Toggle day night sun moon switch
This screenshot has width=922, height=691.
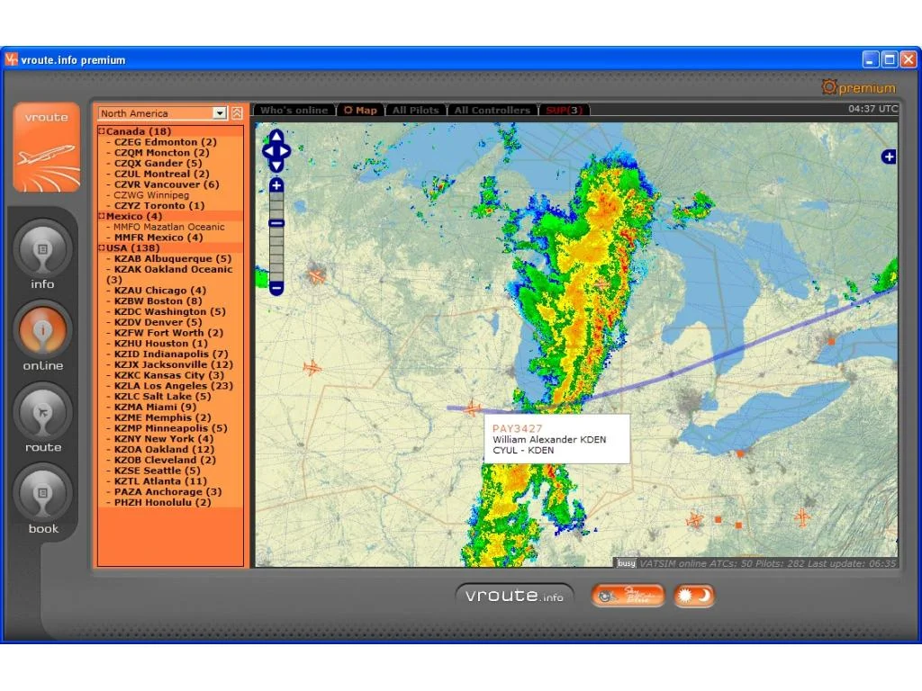[x=694, y=596]
